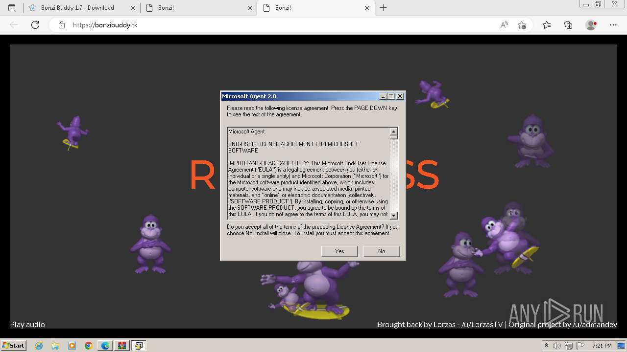Refresh the bonzibuddy.tk page
The height and width of the screenshot is (352, 627).
35,25
